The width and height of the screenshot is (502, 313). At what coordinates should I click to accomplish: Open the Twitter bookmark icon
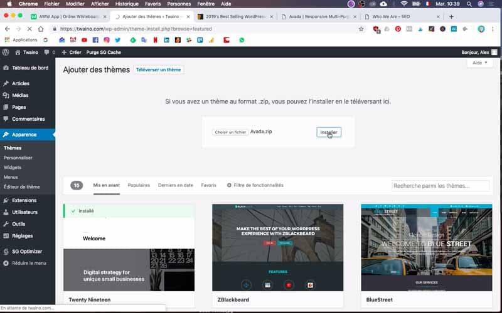[118, 40]
